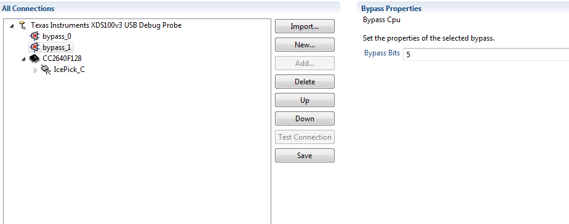Select the bypass_0 tree entry
Screen dimensions: 569x224
pos(55,36)
